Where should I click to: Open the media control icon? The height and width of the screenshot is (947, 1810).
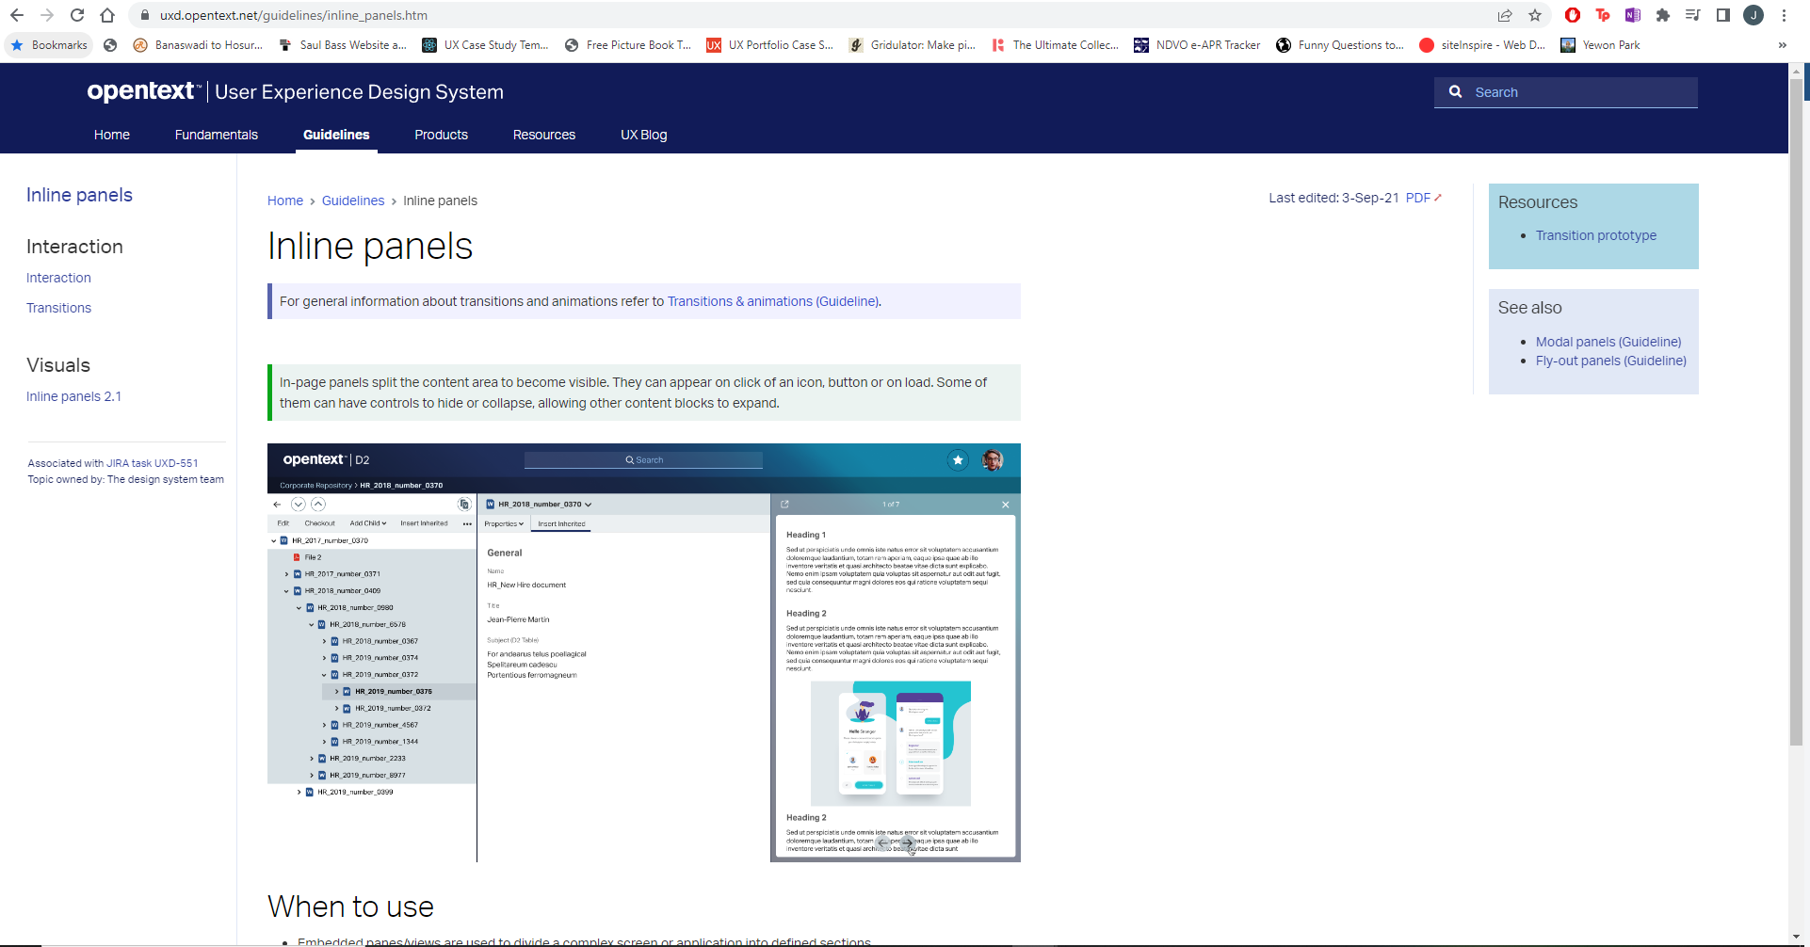(1692, 15)
